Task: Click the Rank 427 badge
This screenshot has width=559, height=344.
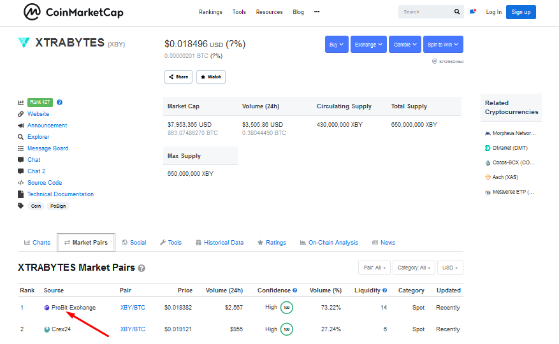Action: [x=40, y=103]
